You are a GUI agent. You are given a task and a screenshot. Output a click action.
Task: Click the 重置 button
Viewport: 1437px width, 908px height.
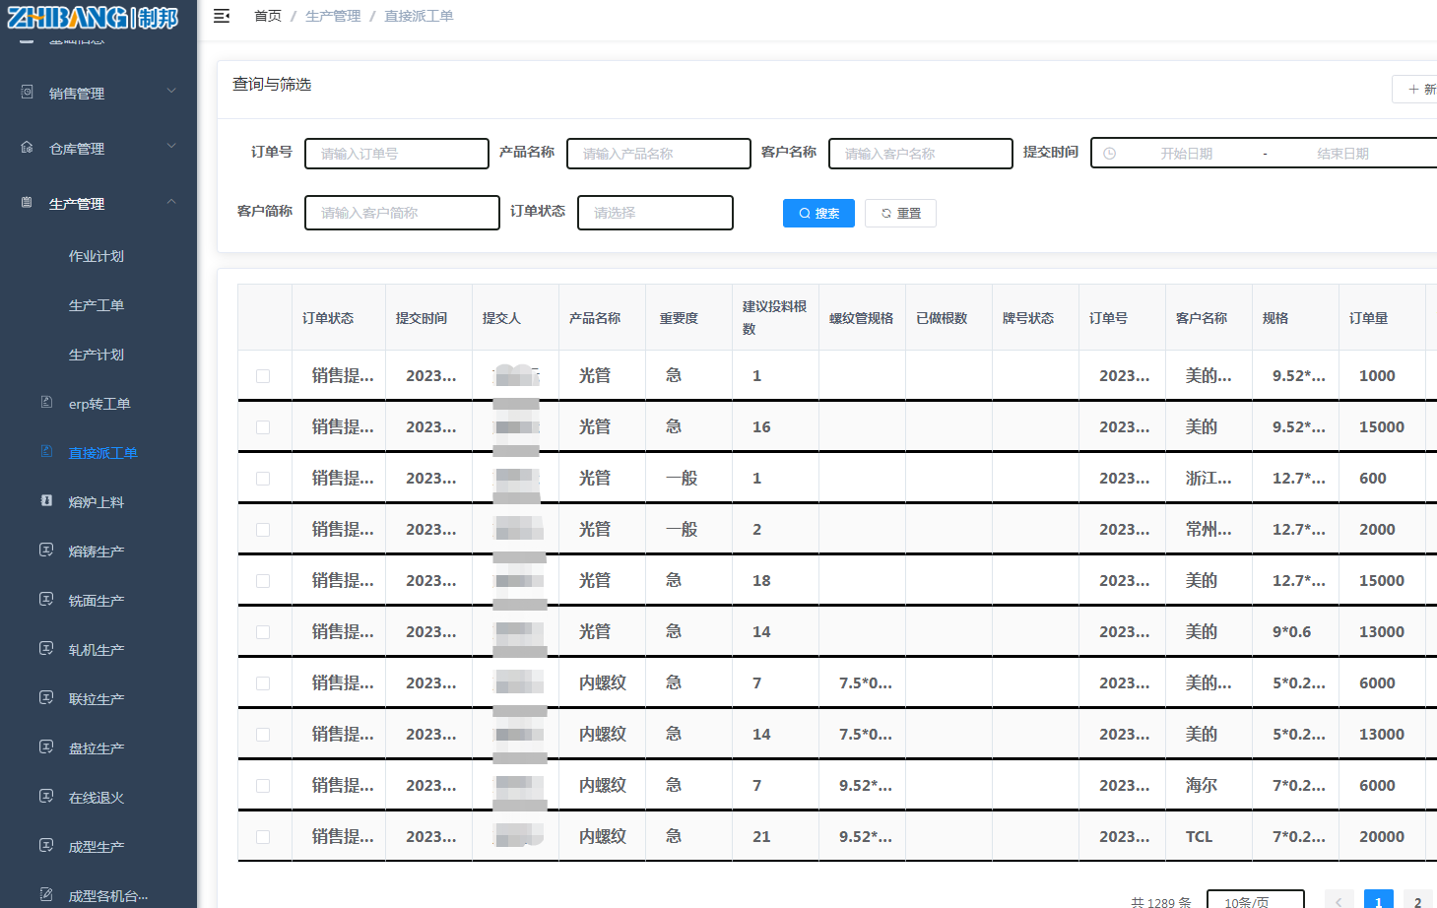(900, 213)
